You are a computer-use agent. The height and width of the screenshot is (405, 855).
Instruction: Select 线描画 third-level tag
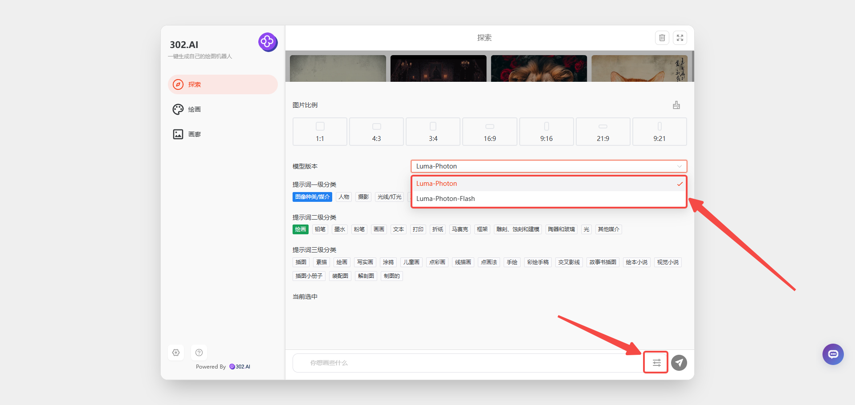(x=463, y=262)
